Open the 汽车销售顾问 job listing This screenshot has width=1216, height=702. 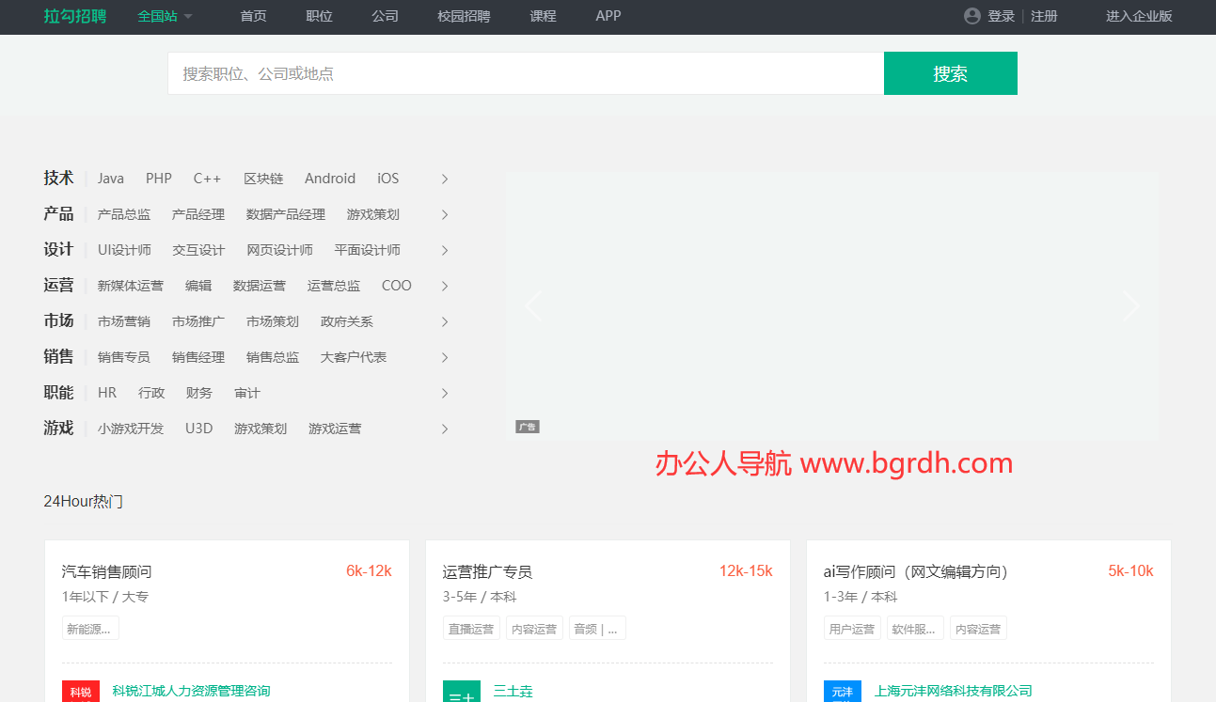[x=107, y=571]
